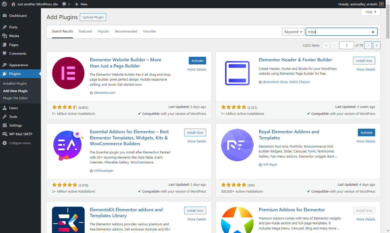Install Elementor Header & Footer Builder
Viewport: 390px width, 233px height.
click(x=364, y=61)
